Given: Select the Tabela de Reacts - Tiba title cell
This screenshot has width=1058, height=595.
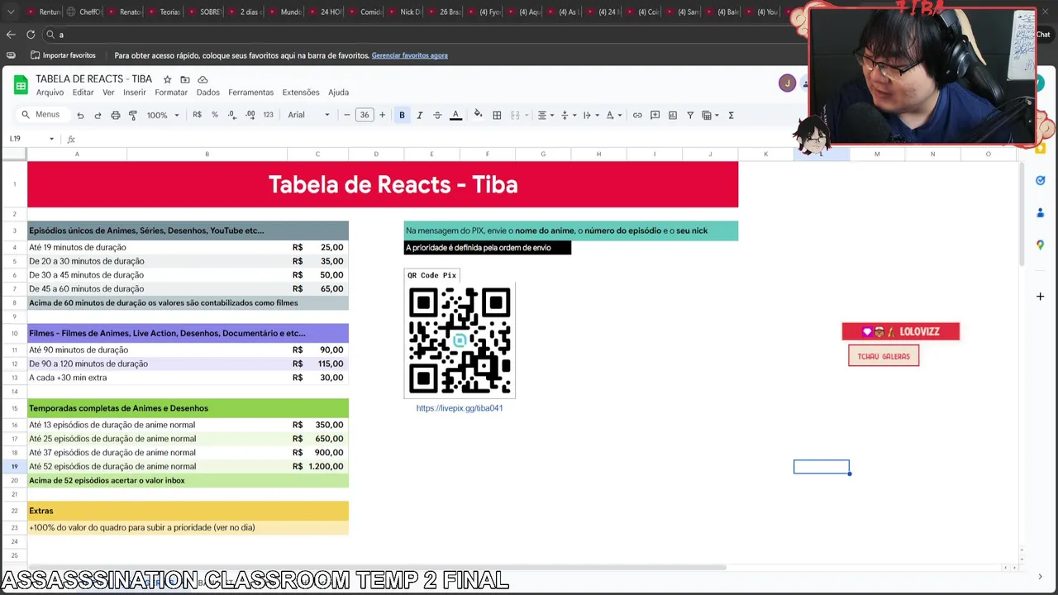Looking at the screenshot, I should [383, 184].
